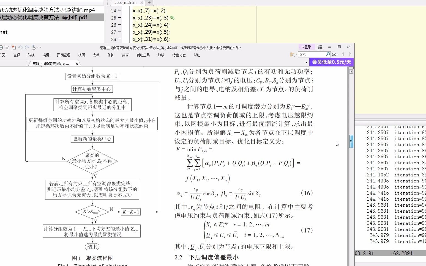The height and width of the screenshot is (266, 426).
Task: Click the equation number (17) in the PDF
Action: 307,230
